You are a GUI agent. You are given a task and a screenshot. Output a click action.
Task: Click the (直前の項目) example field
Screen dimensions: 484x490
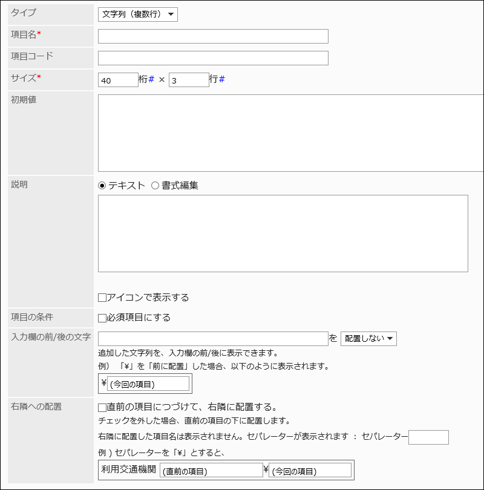click(212, 470)
